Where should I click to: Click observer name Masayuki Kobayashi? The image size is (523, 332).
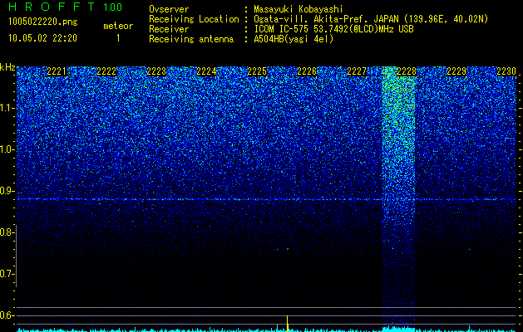click(299, 9)
